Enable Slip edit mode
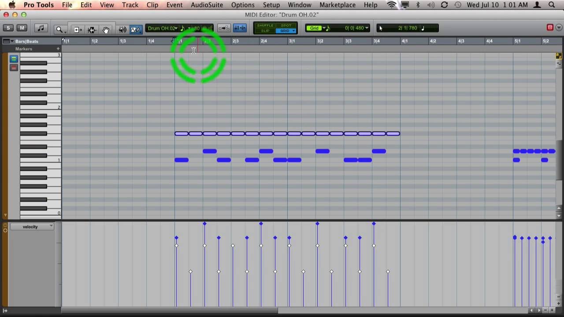Image resolution: width=564 pixels, height=317 pixels. (x=265, y=31)
